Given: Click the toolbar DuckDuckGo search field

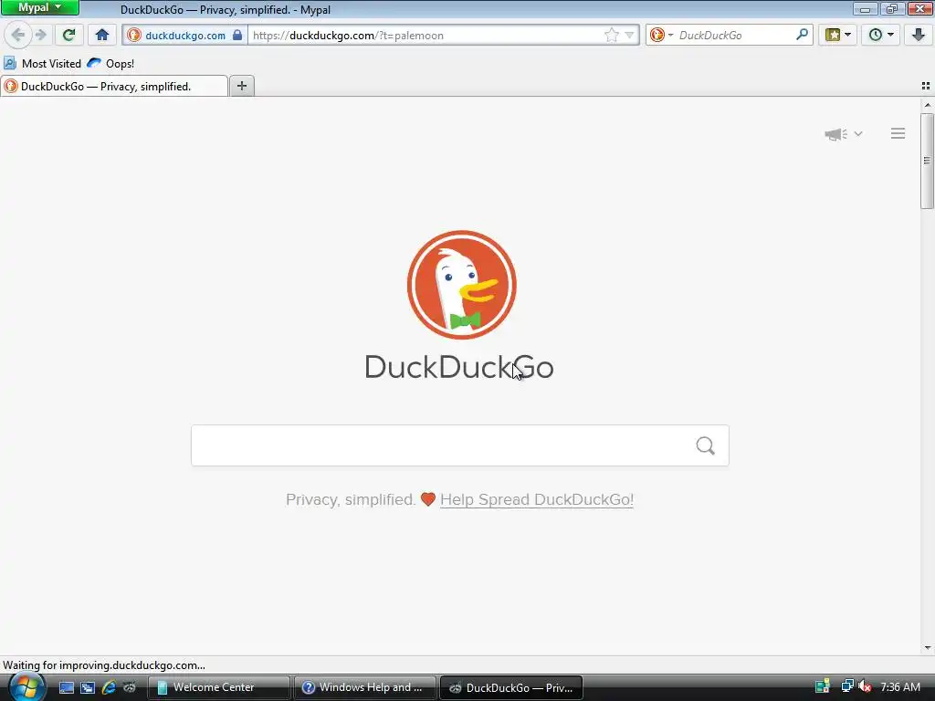Looking at the screenshot, I should point(735,36).
